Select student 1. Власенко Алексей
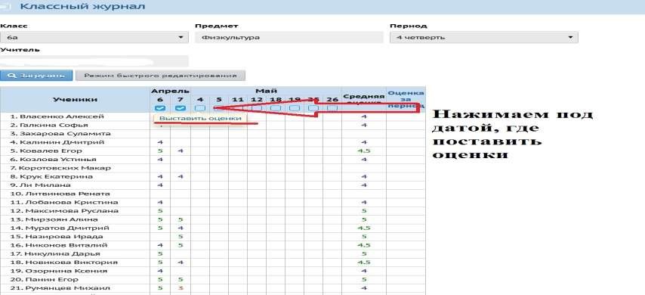645x295 pixels. point(57,116)
